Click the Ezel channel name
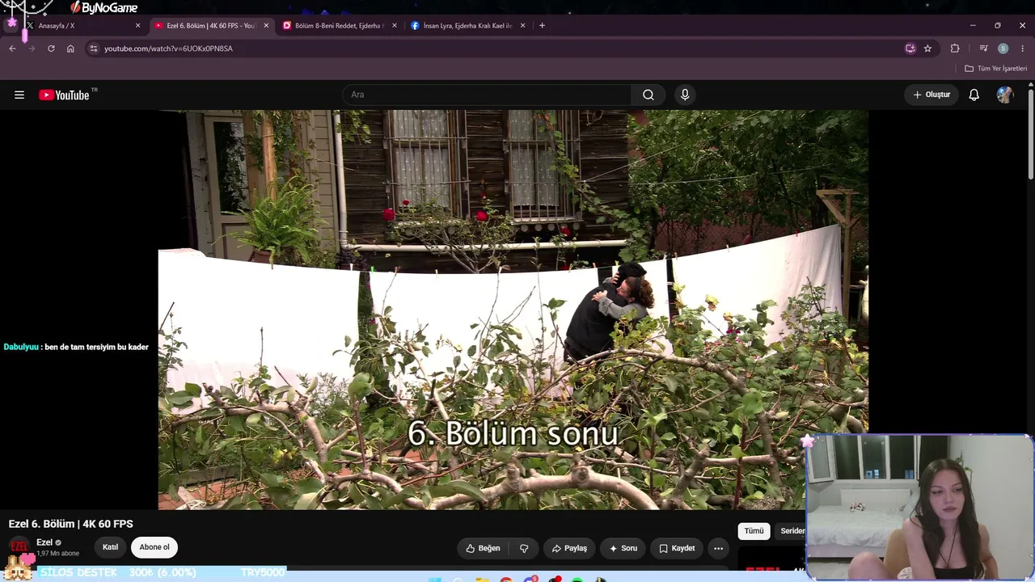The height and width of the screenshot is (582, 1035). [x=44, y=542]
